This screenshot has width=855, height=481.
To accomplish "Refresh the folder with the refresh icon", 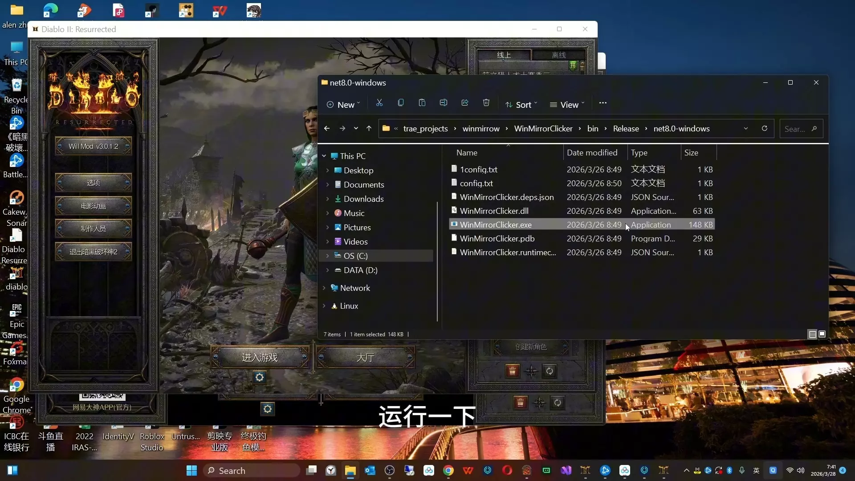I will pyautogui.click(x=765, y=129).
